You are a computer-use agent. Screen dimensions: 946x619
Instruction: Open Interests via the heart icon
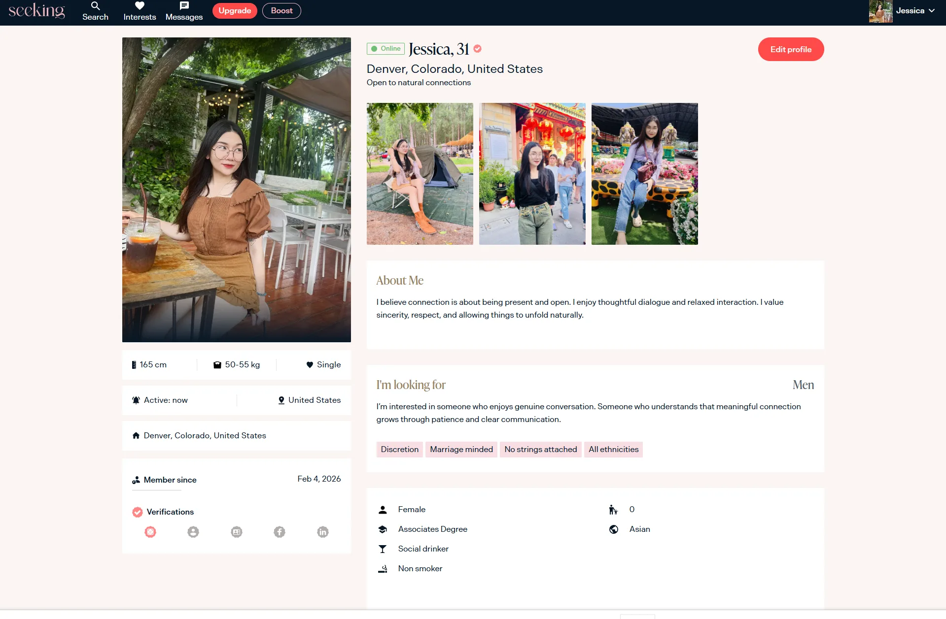140,6
